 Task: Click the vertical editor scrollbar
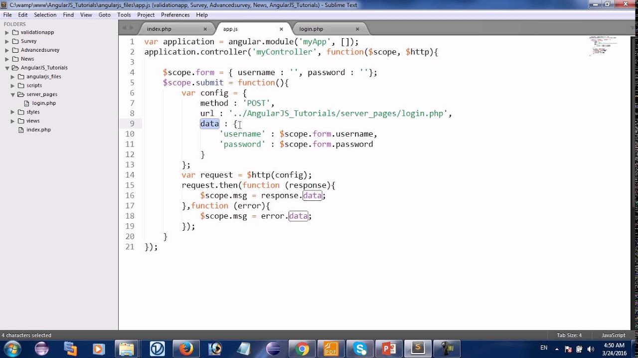(634, 122)
